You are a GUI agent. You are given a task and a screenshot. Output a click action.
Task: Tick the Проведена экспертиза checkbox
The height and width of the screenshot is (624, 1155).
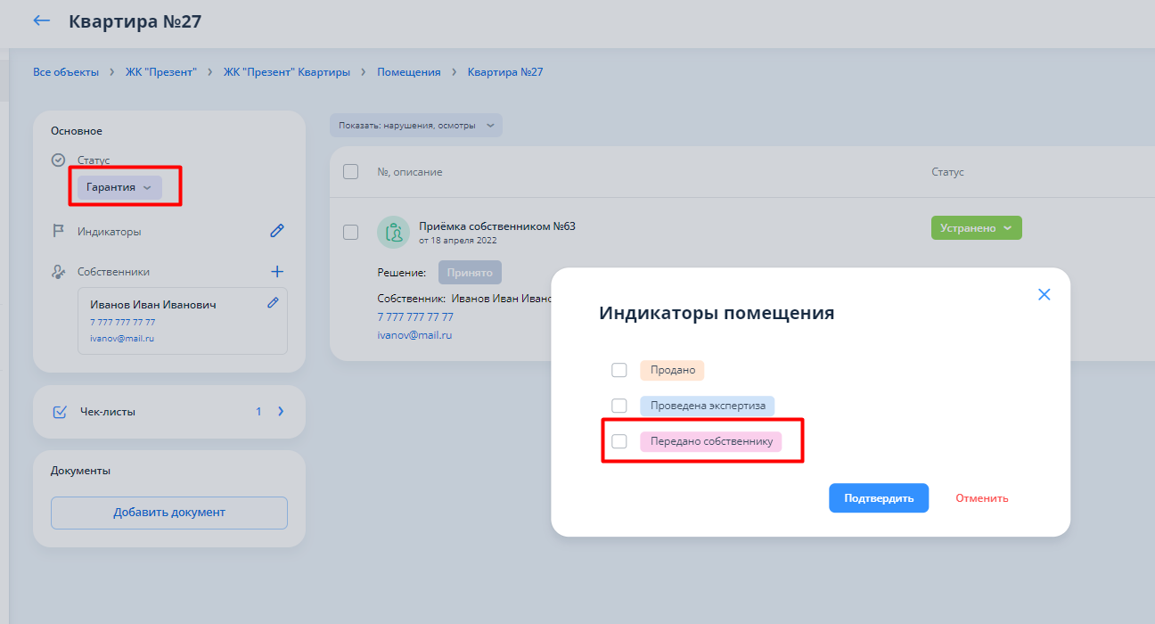(x=619, y=406)
